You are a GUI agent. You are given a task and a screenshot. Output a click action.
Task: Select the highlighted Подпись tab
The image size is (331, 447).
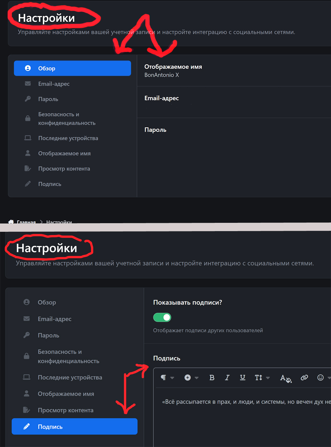74,426
